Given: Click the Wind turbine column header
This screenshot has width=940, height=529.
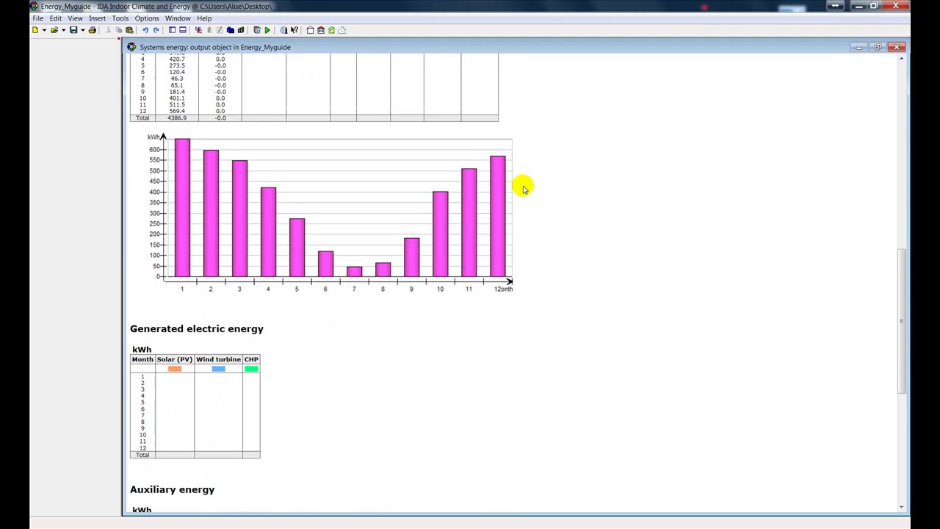Looking at the screenshot, I should point(218,359).
